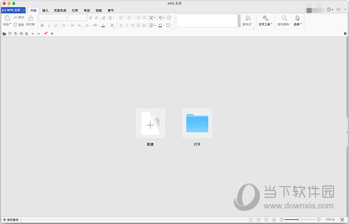
Task: Click the Cut scissors button
Action: 19,17
